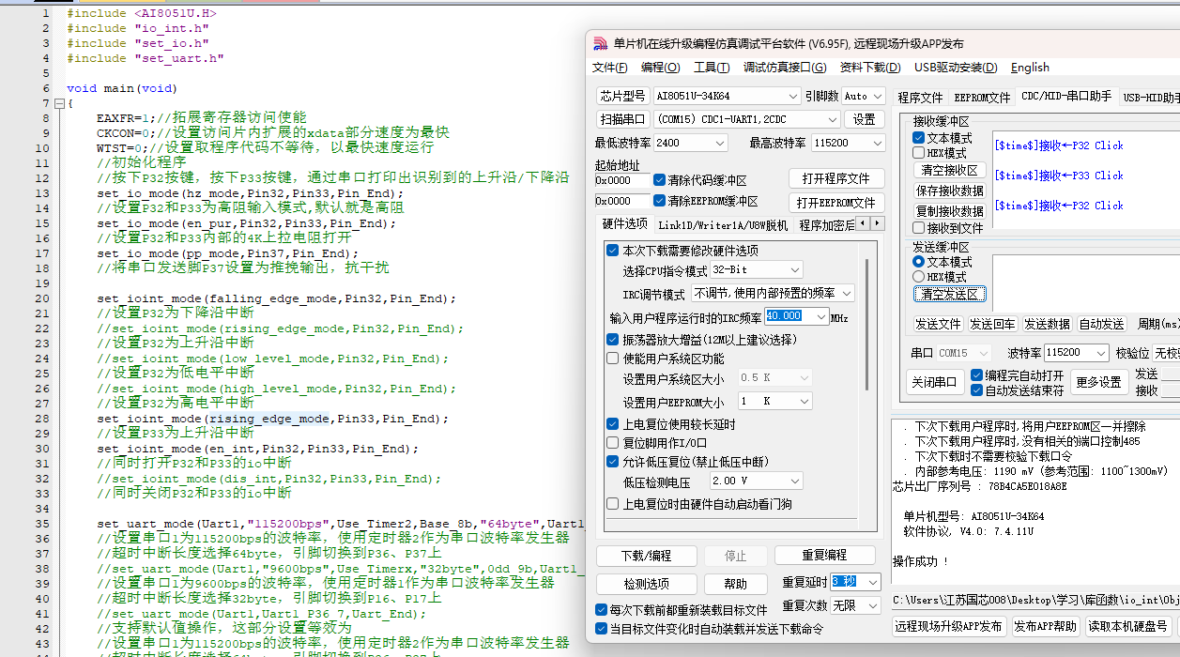The height and width of the screenshot is (657, 1180).
Task: Click 打开EEPROM文件 button
Action: [x=835, y=203]
